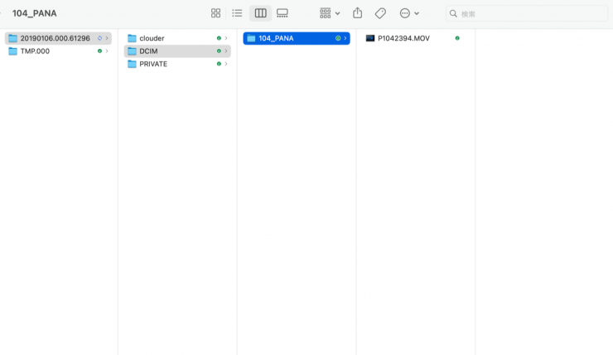
Task: Click the tag icon to edit tags
Action: tap(380, 13)
